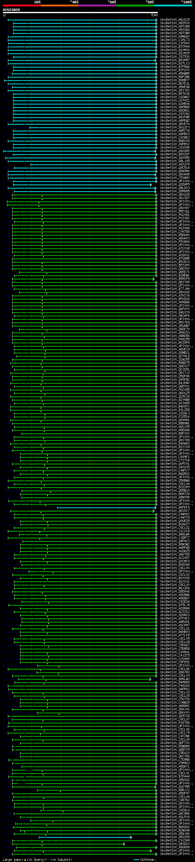Click hit label UniRef100_C4WVK2
The width and height of the screenshot is (195, 862).
pyautogui.click(x=175, y=514)
